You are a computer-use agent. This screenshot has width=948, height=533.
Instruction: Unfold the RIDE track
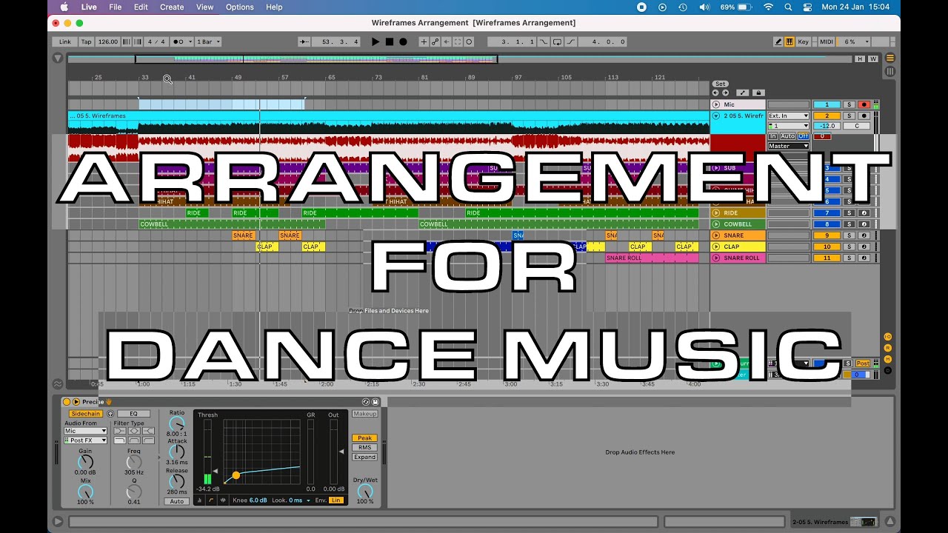pyautogui.click(x=716, y=213)
